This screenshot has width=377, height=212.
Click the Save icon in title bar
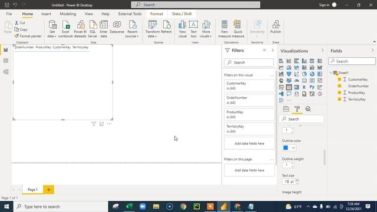(x=7, y=5)
